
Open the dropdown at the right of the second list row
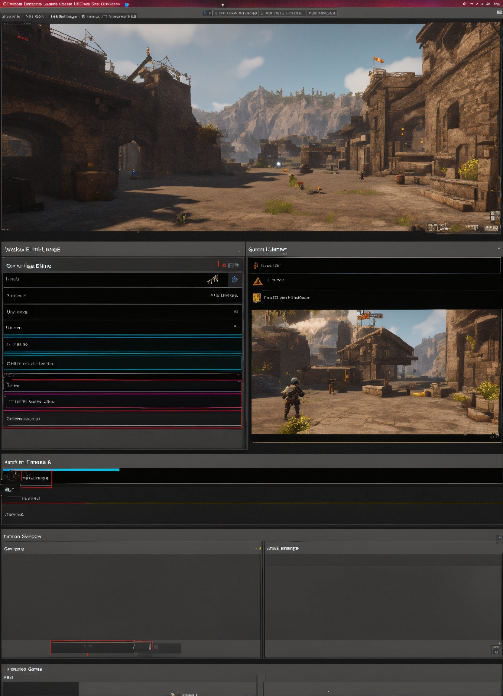[x=223, y=295]
